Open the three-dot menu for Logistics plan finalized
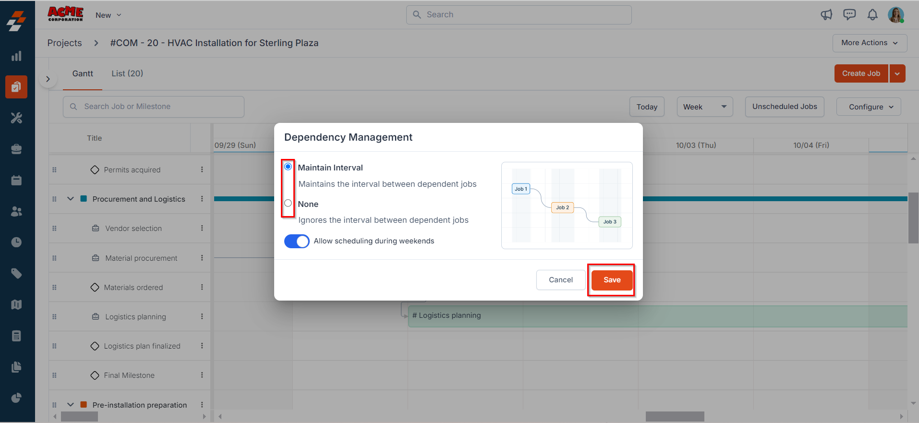 [202, 346]
